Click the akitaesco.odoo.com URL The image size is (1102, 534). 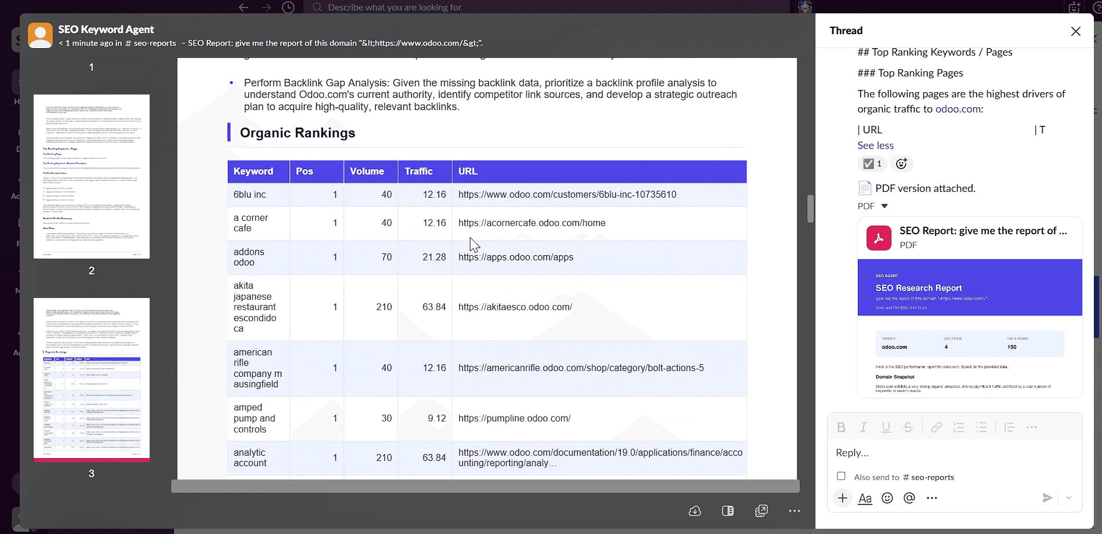pos(515,307)
